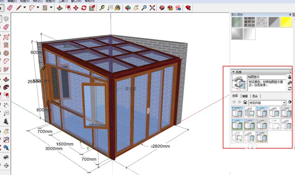
Task: Click the Create New Style icon
Action: pos(290,83)
